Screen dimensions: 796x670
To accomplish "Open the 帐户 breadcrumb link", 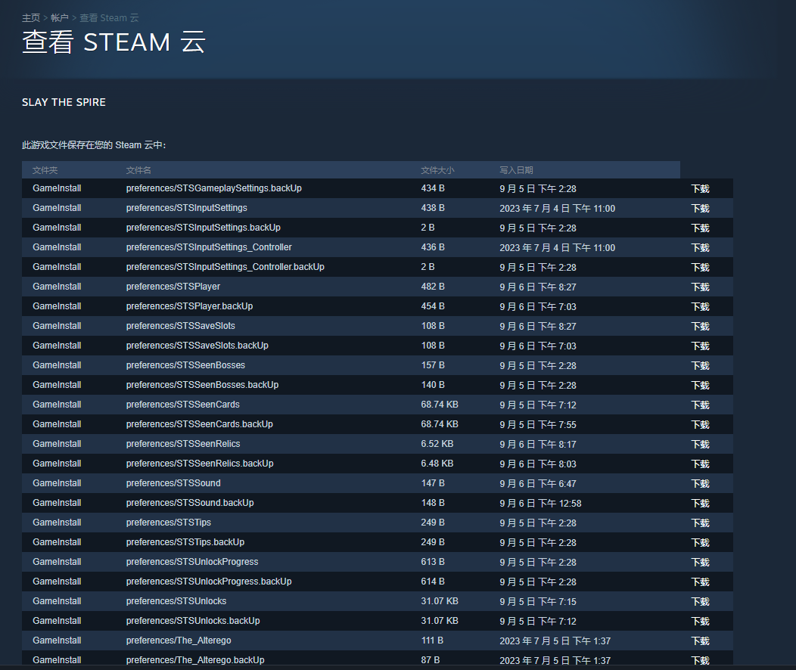I will coord(59,17).
